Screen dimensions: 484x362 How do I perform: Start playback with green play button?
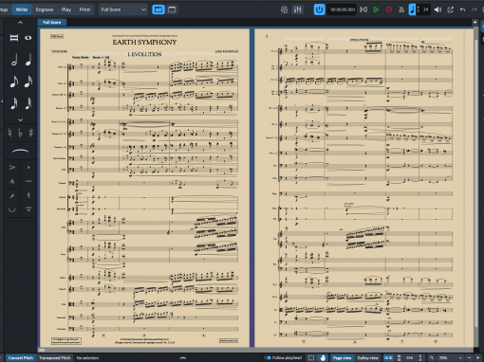[376, 9]
